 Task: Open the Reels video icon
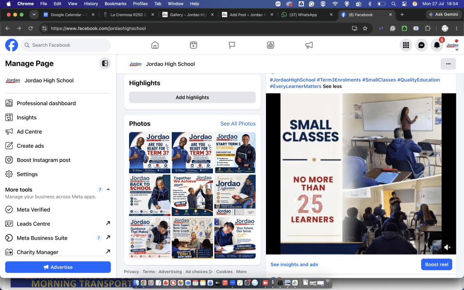coord(193,45)
